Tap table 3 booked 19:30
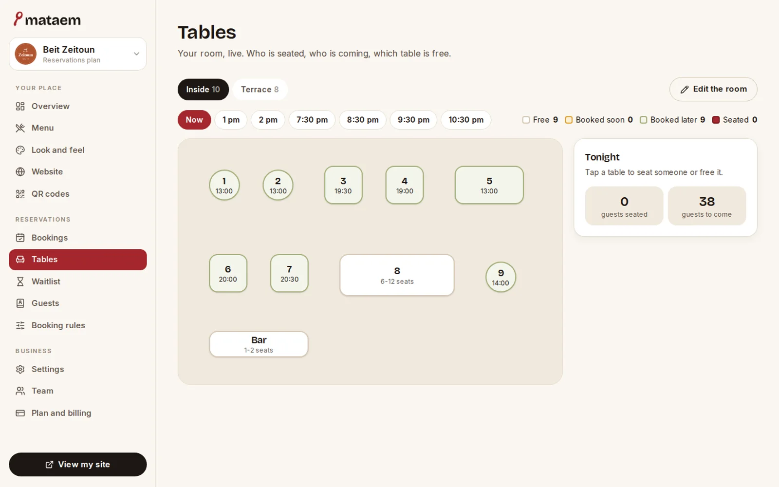The height and width of the screenshot is (487, 779). click(x=343, y=185)
